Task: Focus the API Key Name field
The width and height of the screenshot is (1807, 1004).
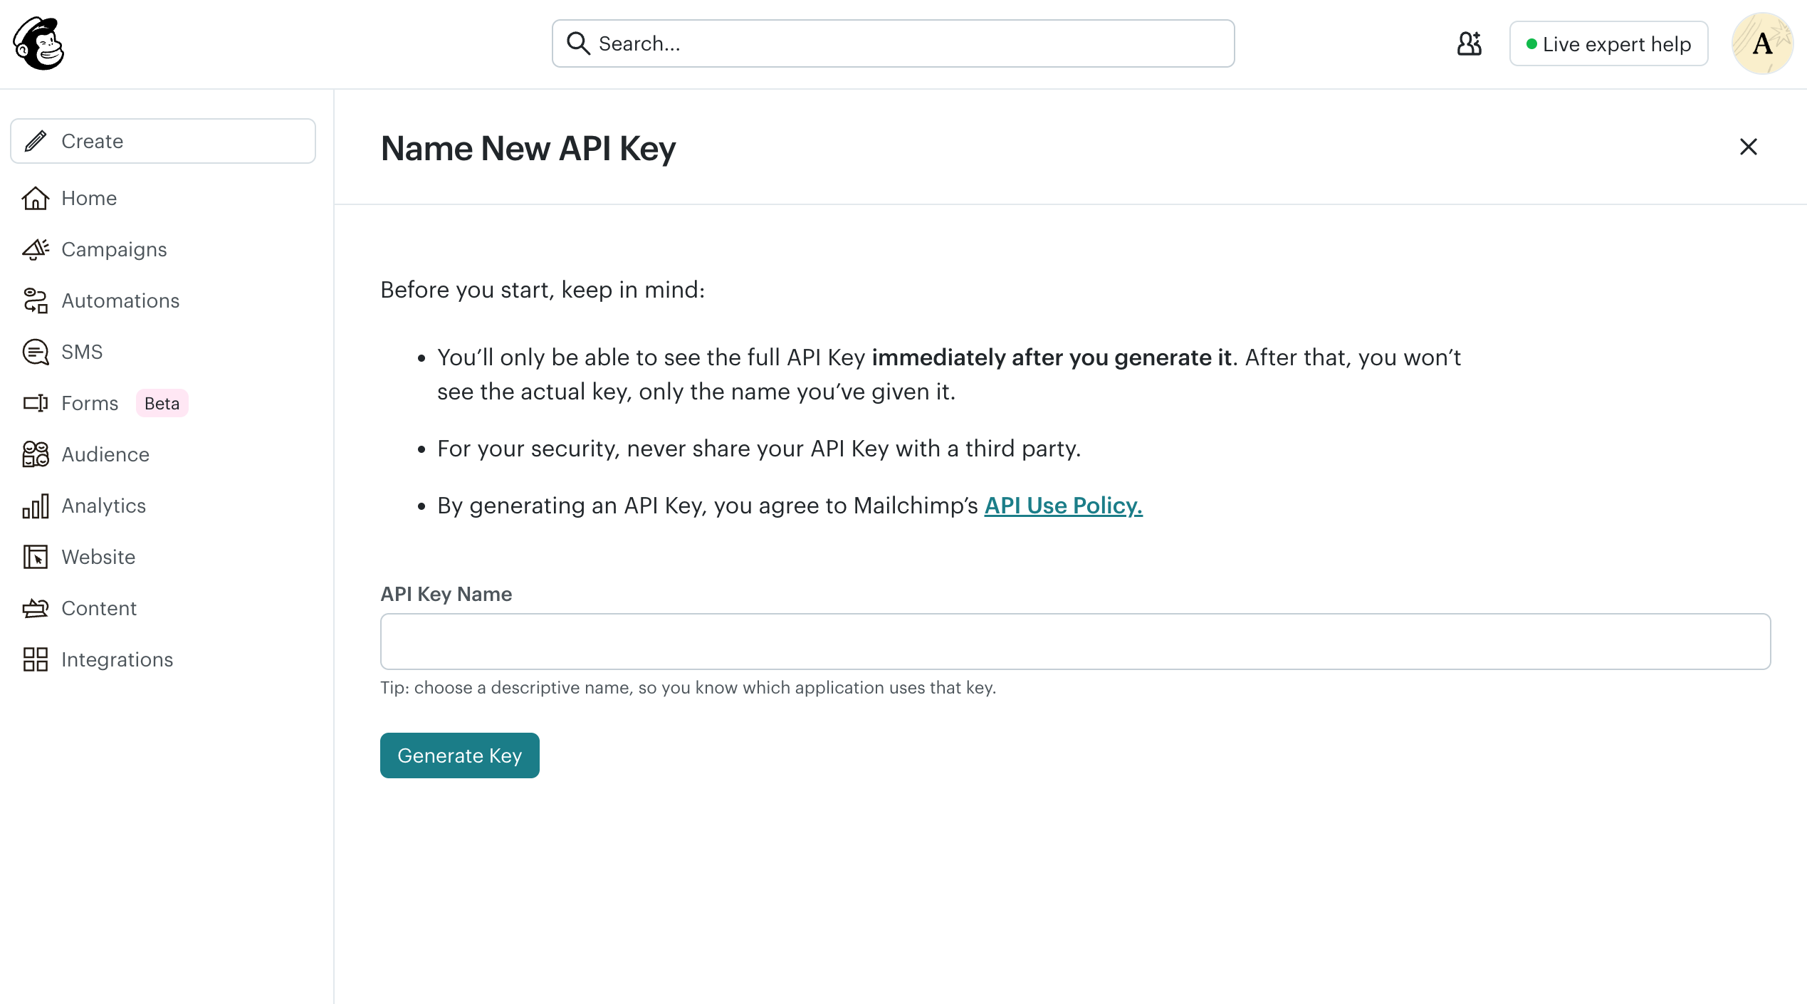Action: 1075,642
